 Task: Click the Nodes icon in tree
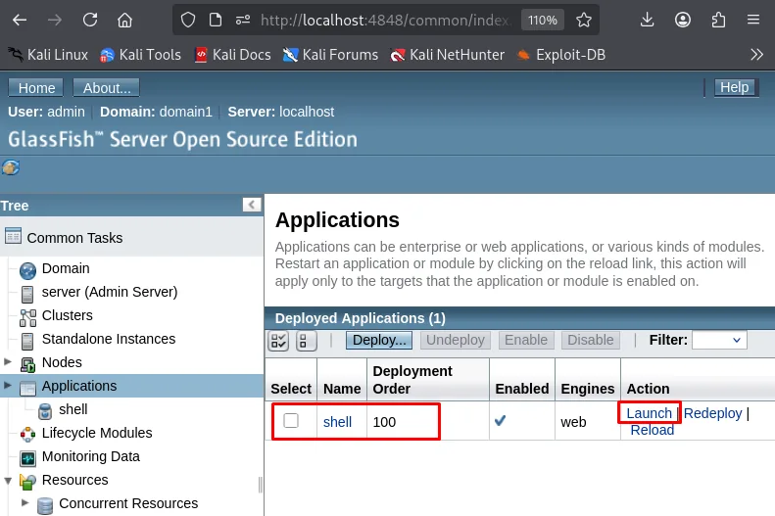coord(27,365)
